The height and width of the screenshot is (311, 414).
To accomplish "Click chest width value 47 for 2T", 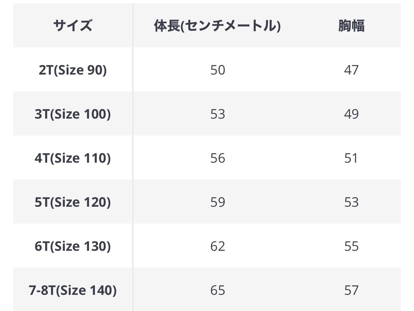I will point(351,70).
